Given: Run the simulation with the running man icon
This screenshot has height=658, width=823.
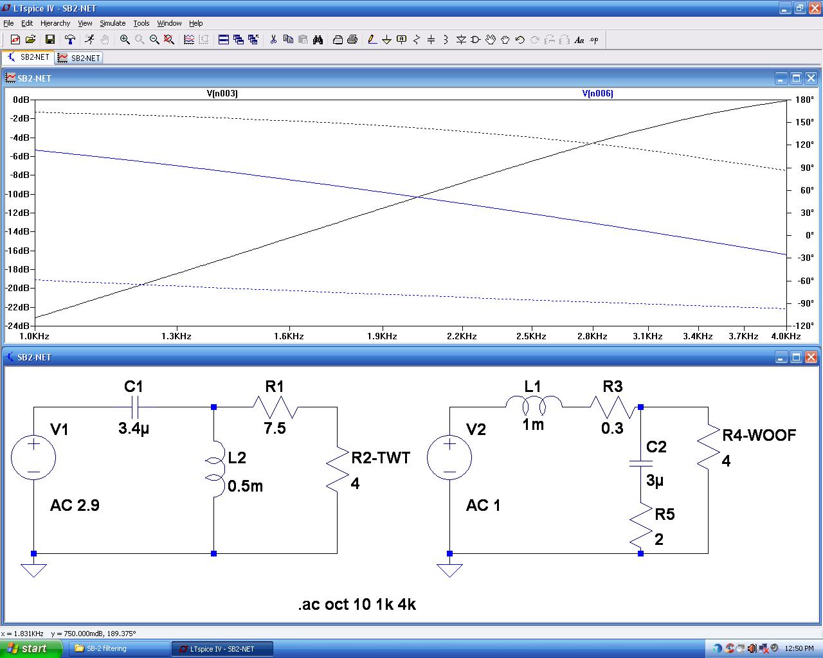Looking at the screenshot, I should [89, 40].
